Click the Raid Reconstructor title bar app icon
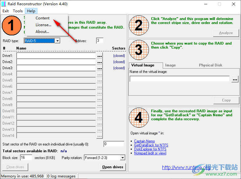This screenshot has height=179, width=241. tap(4, 4)
